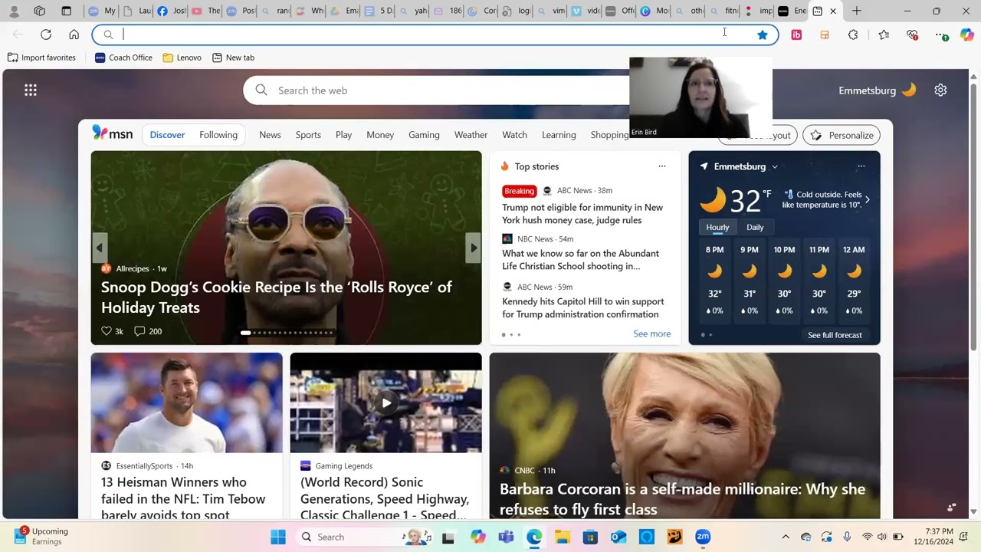The width and height of the screenshot is (981, 552).
Task: Open the News section
Action: (270, 135)
